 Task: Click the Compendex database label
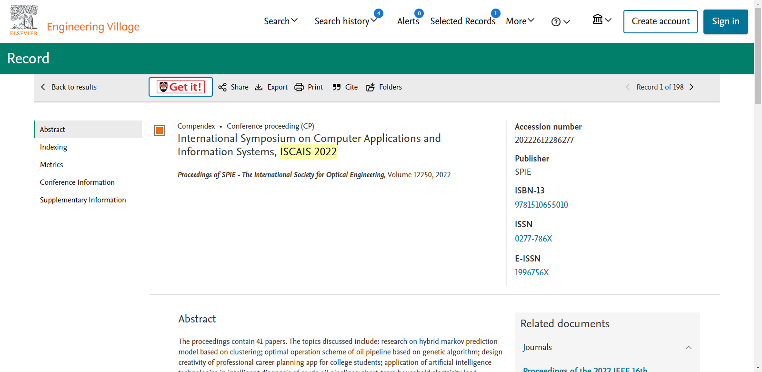click(196, 126)
